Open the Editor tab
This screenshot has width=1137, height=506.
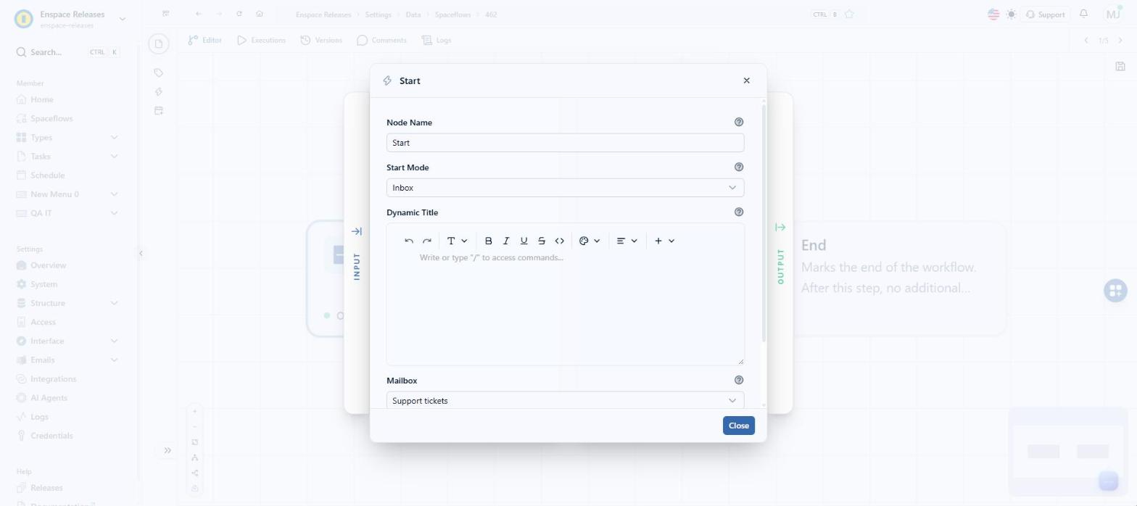(204, 41)
